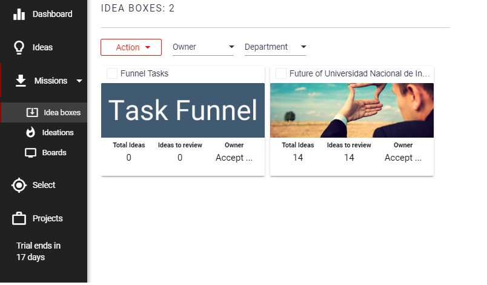The height and width of the screenshot is (285, 487).
Task: Go to Ideations in the sidebar
Action: [x=58, y=132]
